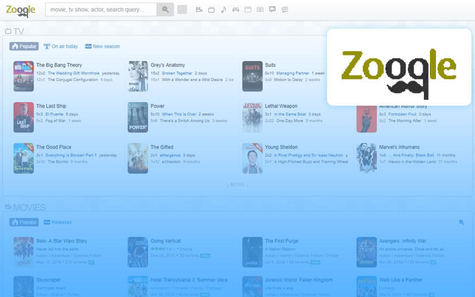Select the Popular tab in TV section
The width and height of the screenshot is (475, 297).
[x=24, y=46]
